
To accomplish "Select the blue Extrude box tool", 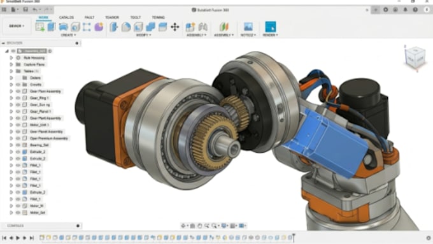I will click(x=52, y=27).
